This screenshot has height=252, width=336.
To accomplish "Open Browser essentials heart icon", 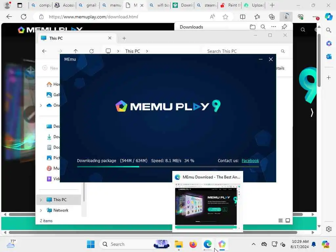I will coord(301,17).
